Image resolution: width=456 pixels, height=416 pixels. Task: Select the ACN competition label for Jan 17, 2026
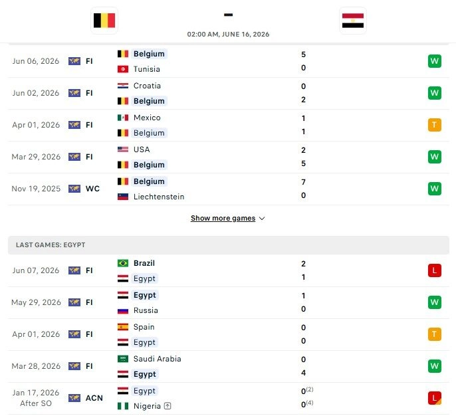[x=94, y=398]
